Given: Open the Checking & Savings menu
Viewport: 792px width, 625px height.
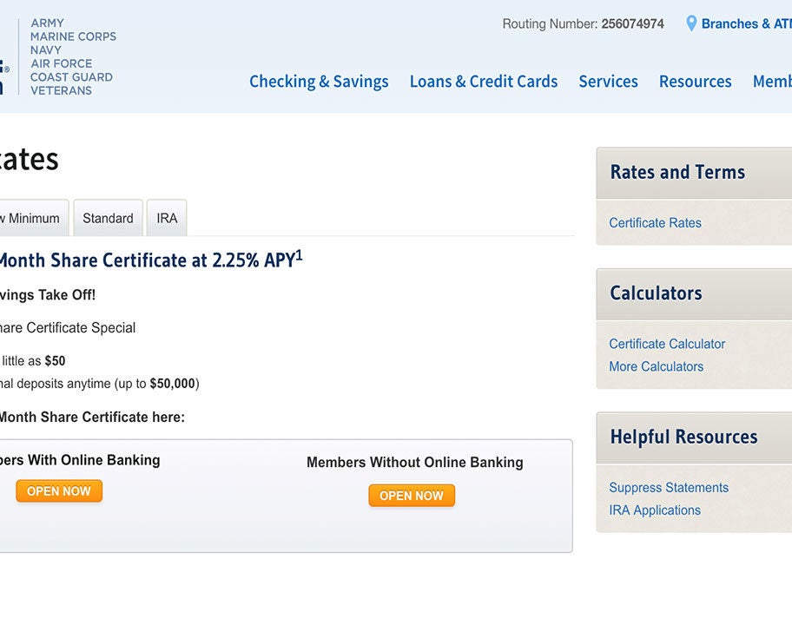Looking at the screenshot, I should coord(319,82).
